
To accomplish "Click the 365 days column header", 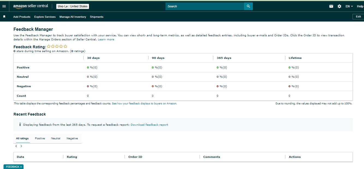I will tap(224, 58).
